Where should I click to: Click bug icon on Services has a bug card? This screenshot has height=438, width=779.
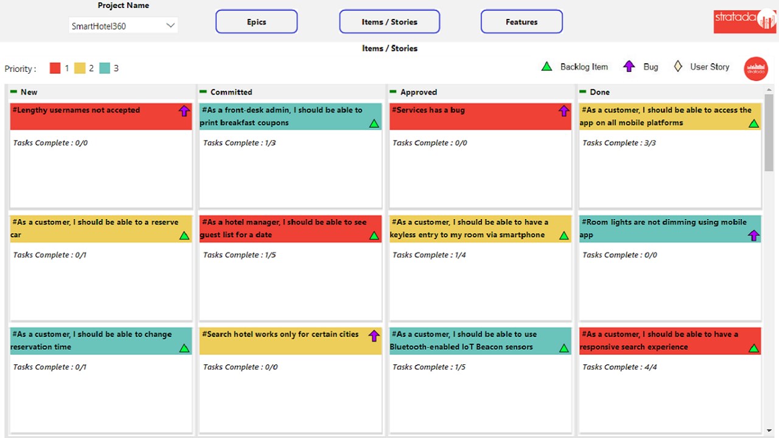pos(564,111)
